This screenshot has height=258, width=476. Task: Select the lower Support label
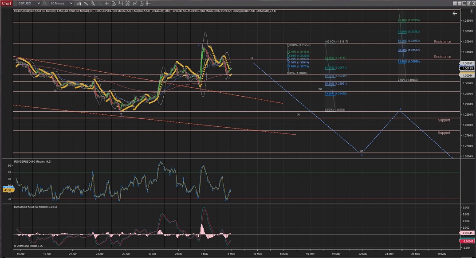444,133
